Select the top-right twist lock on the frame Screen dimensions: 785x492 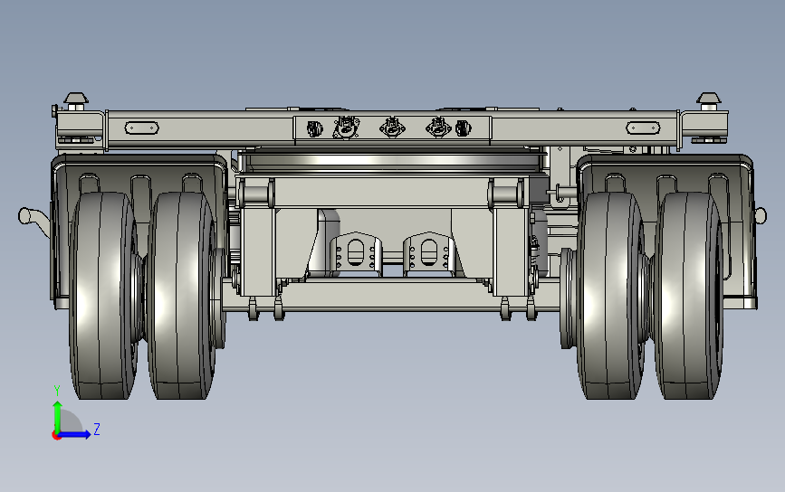pyautogui.click(x=708, y=100)
